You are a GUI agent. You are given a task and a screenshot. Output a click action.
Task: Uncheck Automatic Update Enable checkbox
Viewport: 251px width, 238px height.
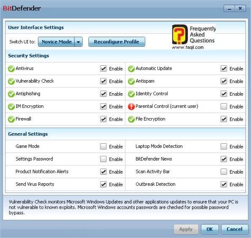(x=224, y=68)
